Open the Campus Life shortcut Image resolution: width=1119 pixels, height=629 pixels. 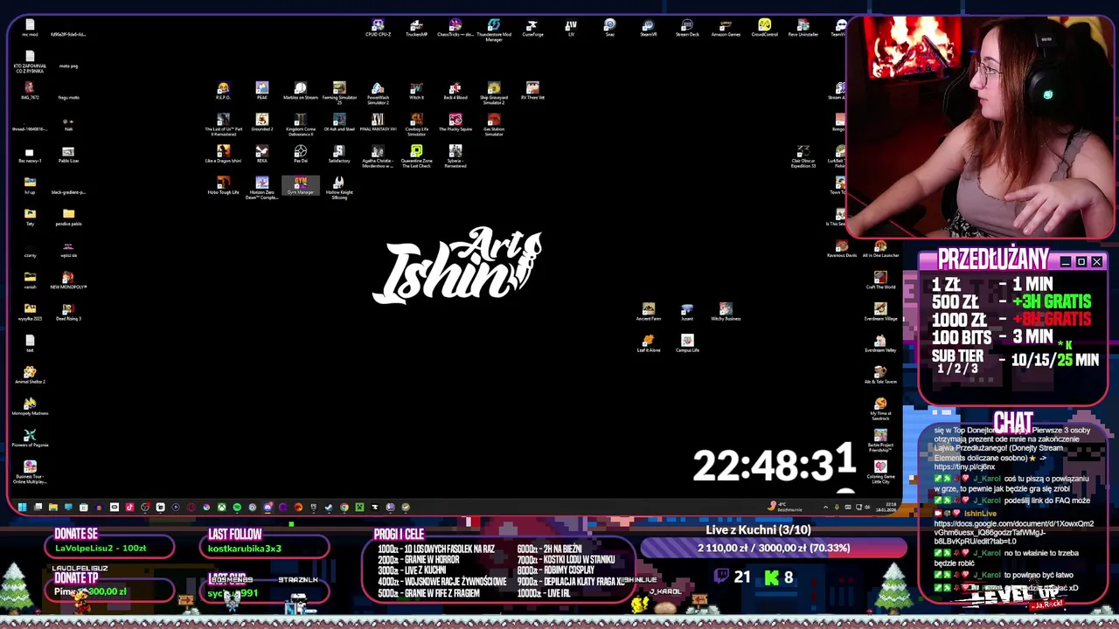point(687,343)
